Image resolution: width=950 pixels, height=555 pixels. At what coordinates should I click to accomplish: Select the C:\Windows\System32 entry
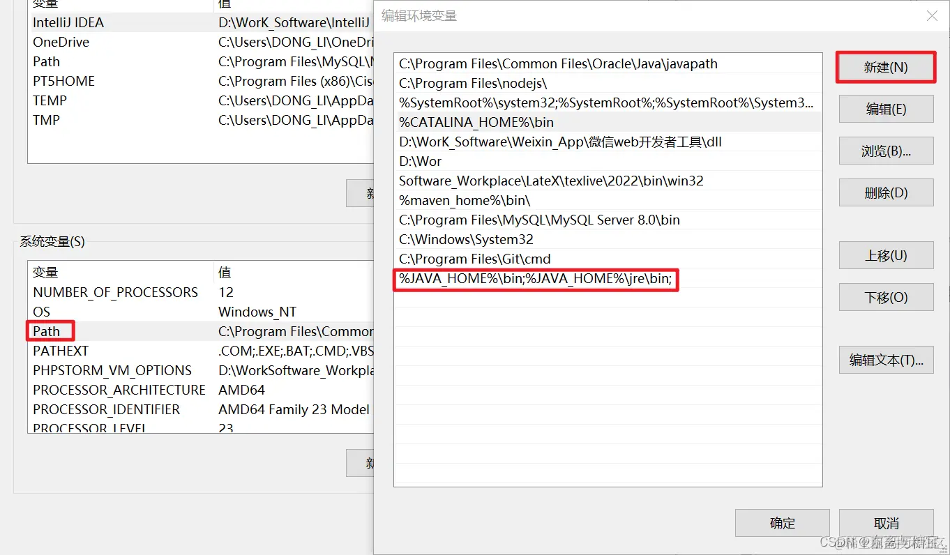tap(608, 239)
